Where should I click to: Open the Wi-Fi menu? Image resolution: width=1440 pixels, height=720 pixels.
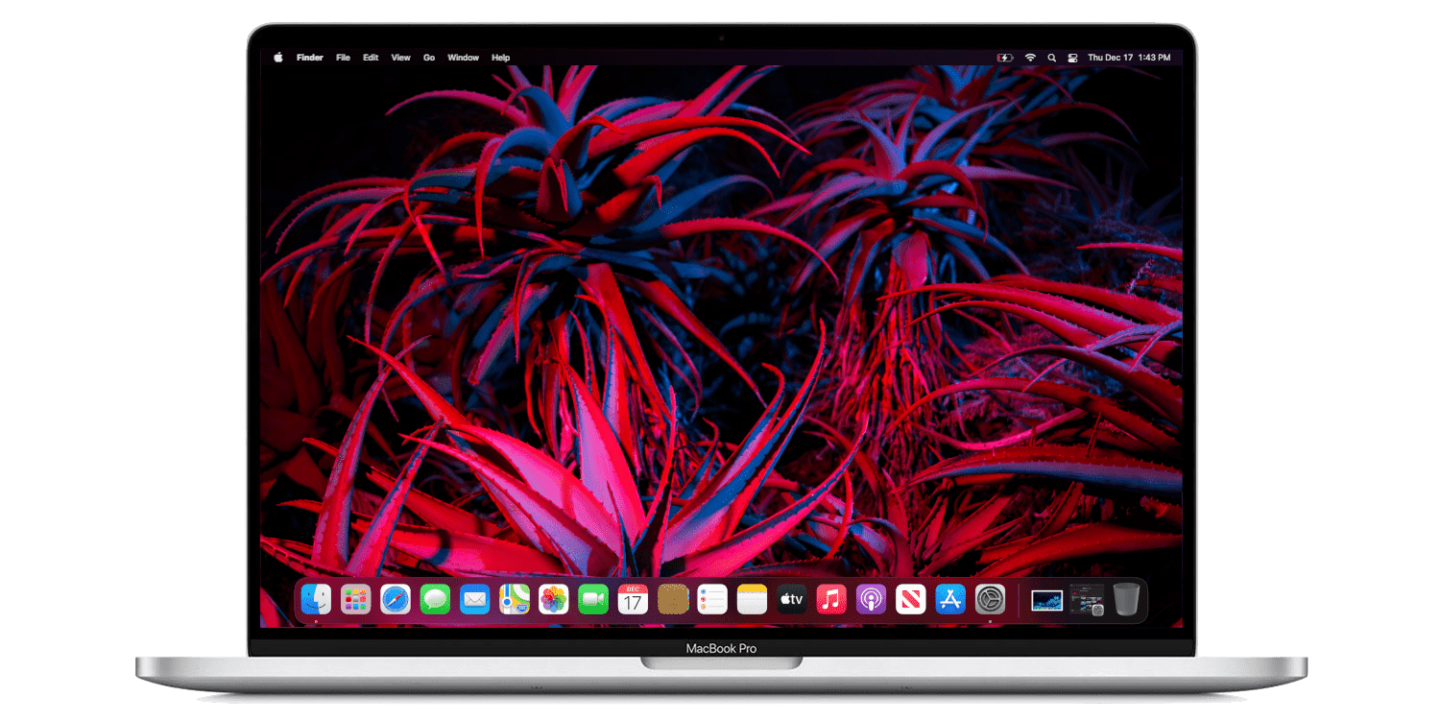[x=1030, y=58]
